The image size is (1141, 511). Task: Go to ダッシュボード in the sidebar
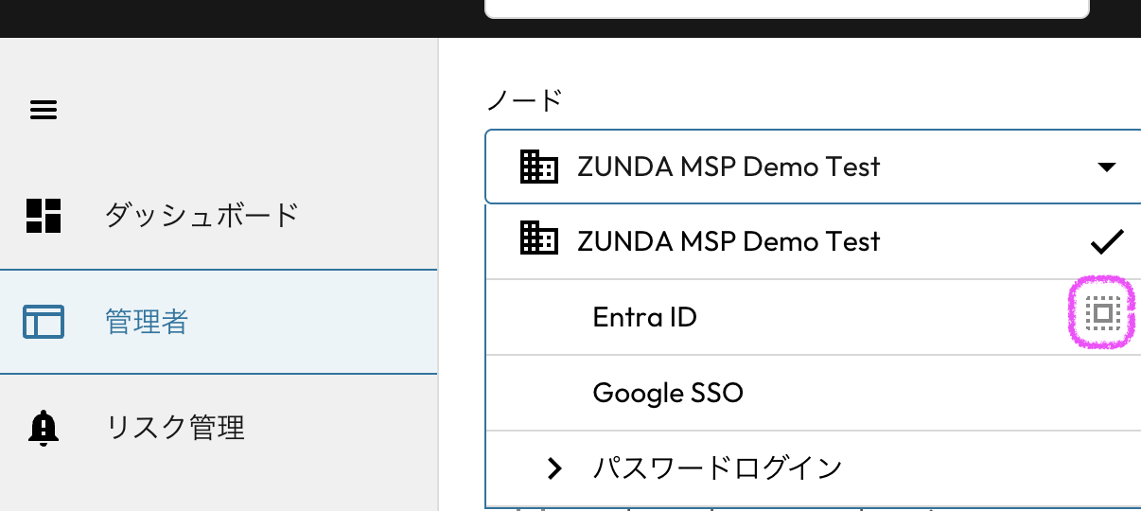point(201,216)
